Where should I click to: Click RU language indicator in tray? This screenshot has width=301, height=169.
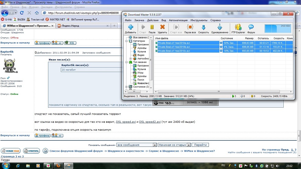pos(223,165)
